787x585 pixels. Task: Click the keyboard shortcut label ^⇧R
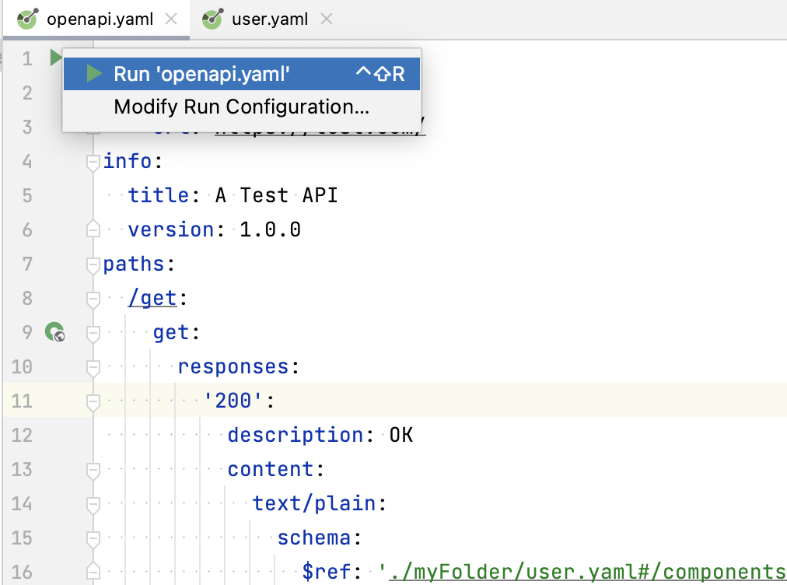[x=379, y=72]
